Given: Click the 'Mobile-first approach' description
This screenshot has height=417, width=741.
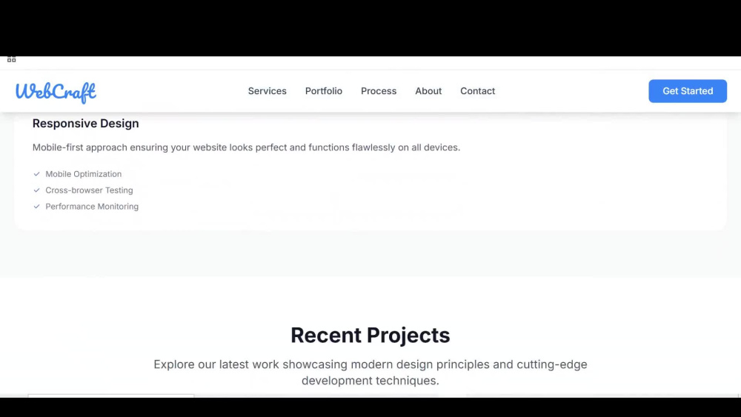Looking at the screenshot, I should 246,147.
